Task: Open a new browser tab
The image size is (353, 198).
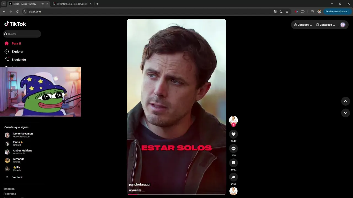Action: [97, 4]
